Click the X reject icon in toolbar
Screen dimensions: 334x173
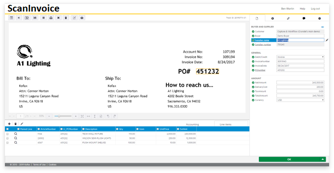pos(58,18)
